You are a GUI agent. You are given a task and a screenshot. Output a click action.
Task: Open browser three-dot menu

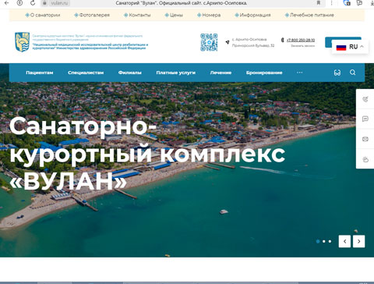coord(331,3)
